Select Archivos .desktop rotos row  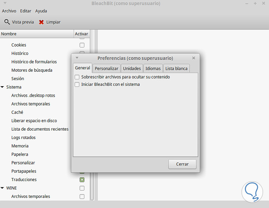pos(33,95)
